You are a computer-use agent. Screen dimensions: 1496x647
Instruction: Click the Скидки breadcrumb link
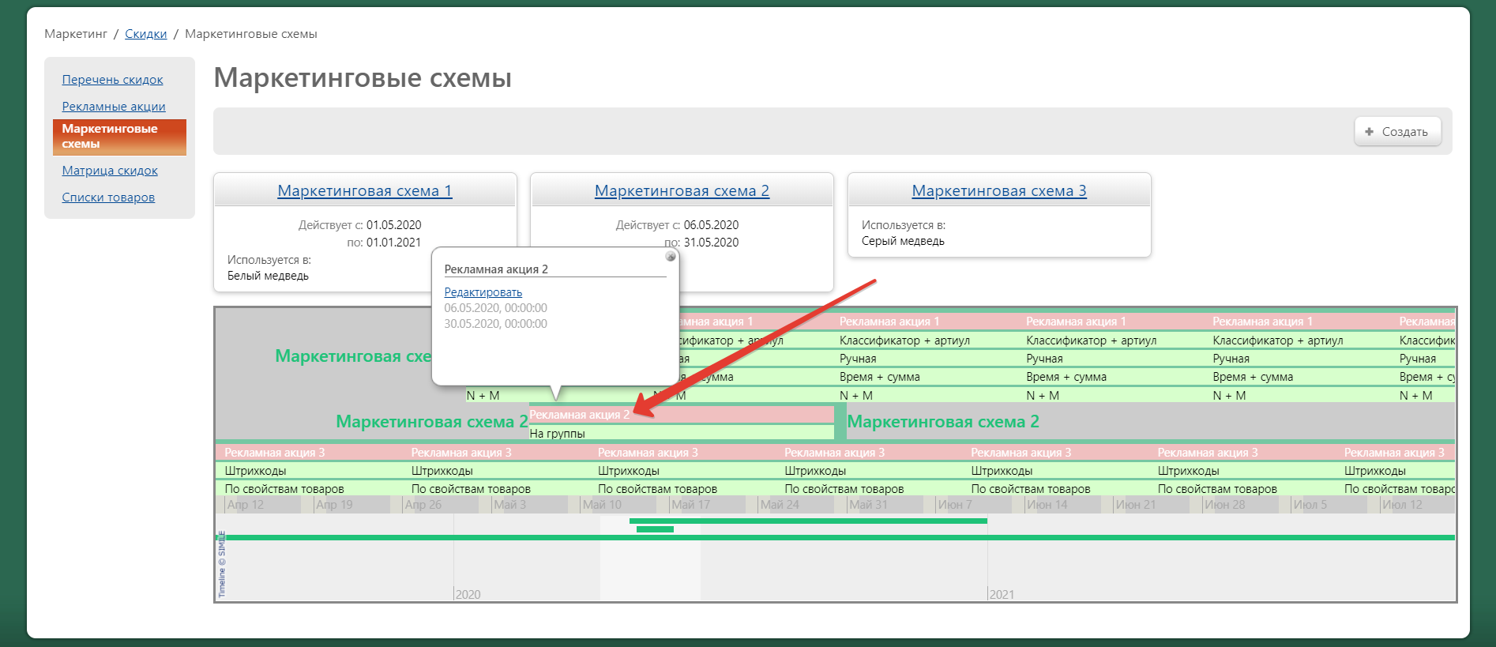[145, 34]
